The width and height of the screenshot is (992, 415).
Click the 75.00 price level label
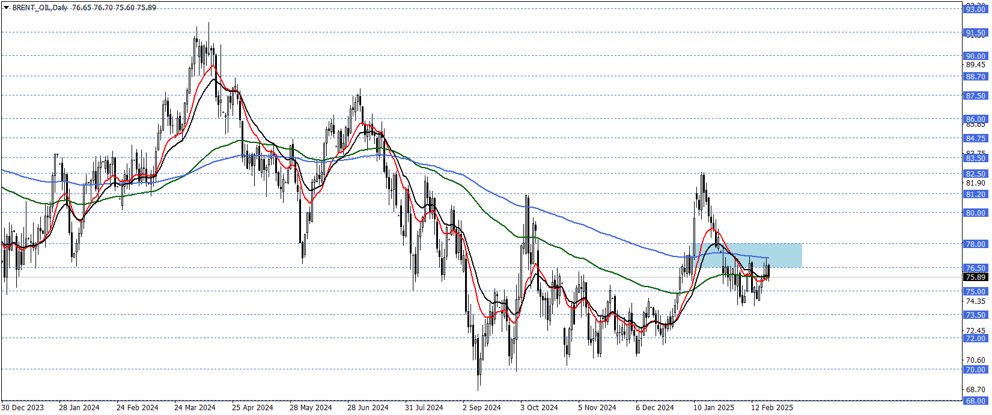point(976,291)
